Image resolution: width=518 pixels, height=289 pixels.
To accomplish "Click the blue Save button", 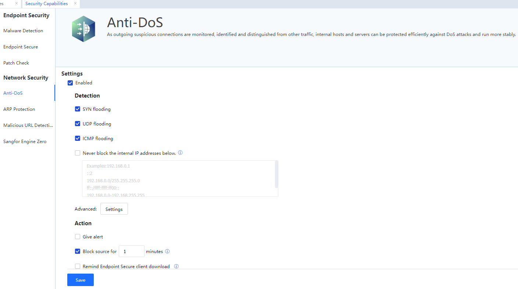I will pyautogui.click(x=81, y=280).
